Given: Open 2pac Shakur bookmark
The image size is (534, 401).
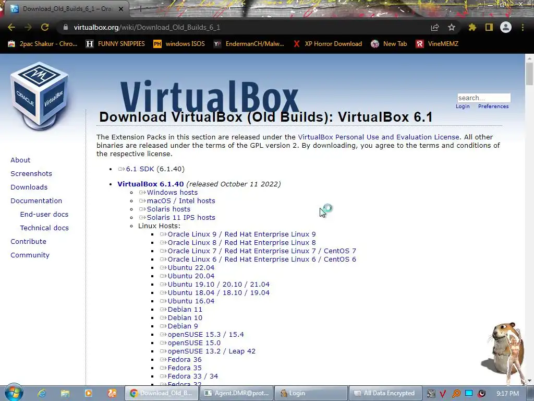Looking at the screenshot, I should [x=43, y=44].
